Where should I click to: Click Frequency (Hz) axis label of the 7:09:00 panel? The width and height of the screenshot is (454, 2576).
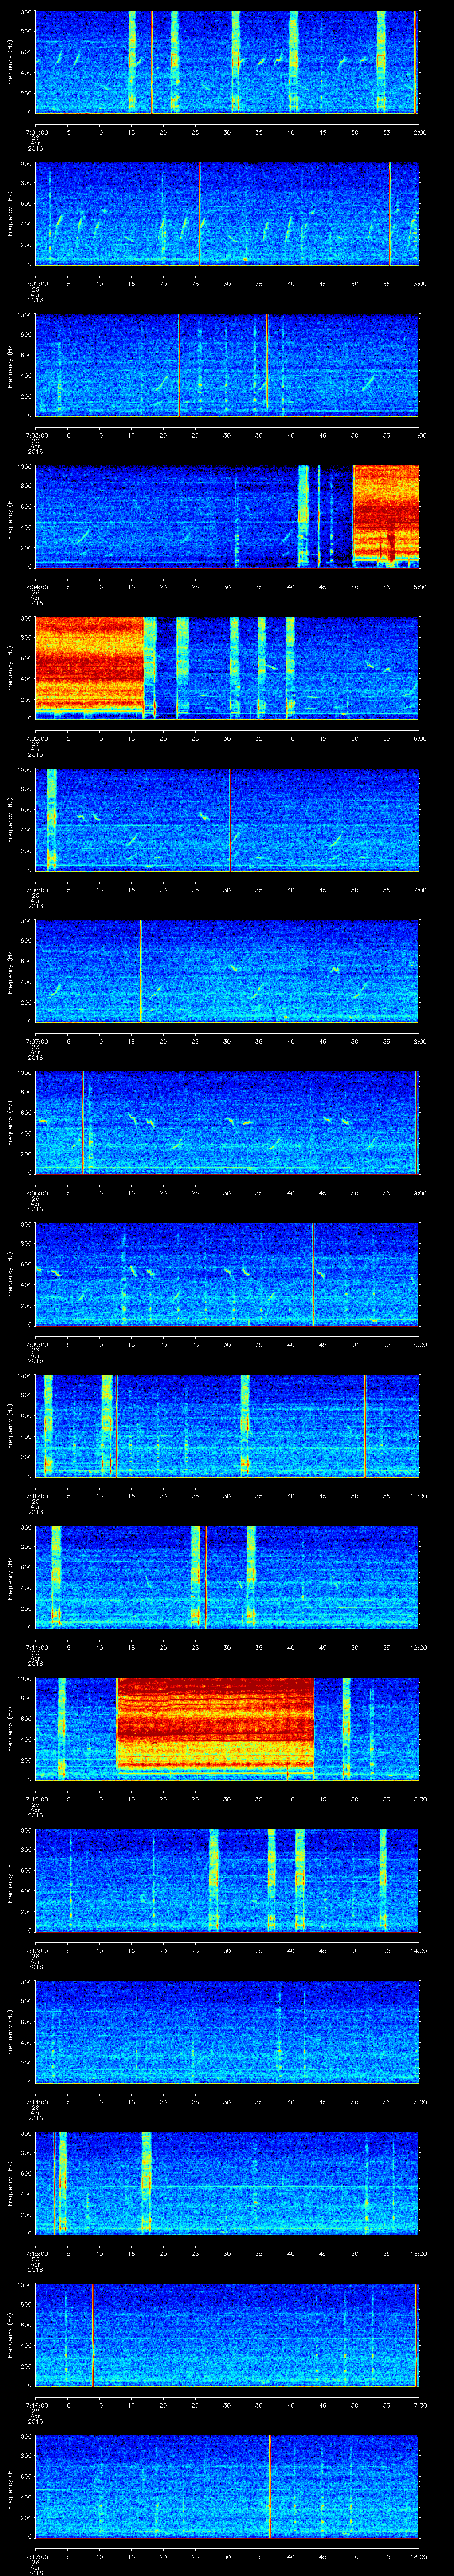(x=10, y=1274)
